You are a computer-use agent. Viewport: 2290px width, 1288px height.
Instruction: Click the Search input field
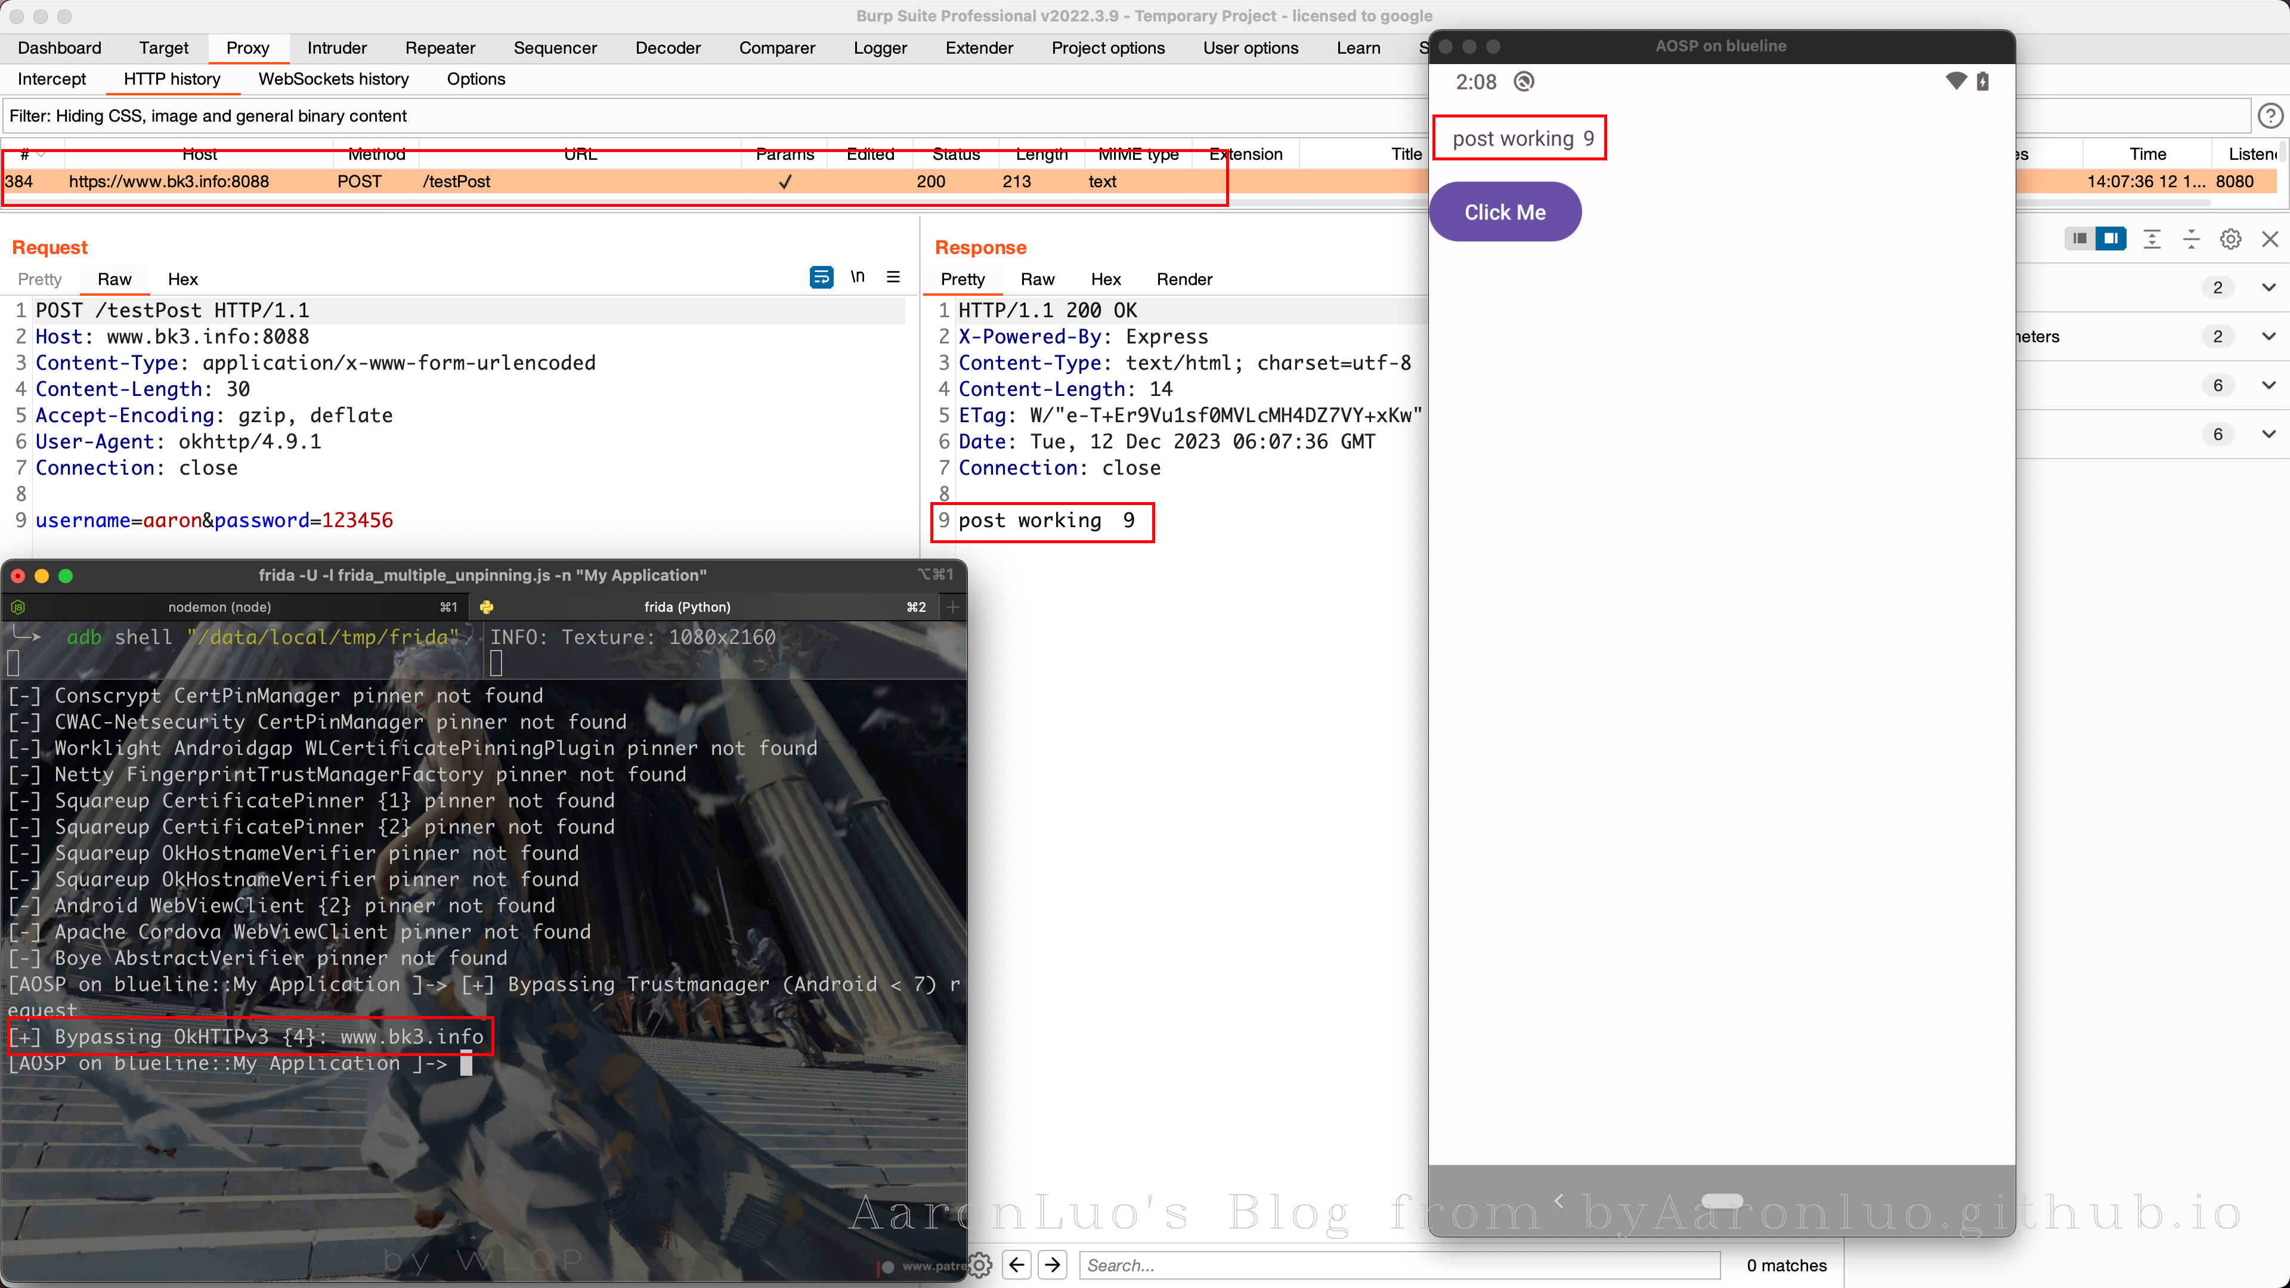1398,1265
